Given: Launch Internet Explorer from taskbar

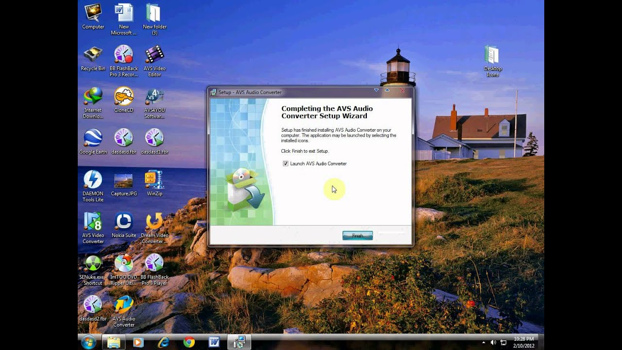Looking at the screenshot, I should click(163, 342).
